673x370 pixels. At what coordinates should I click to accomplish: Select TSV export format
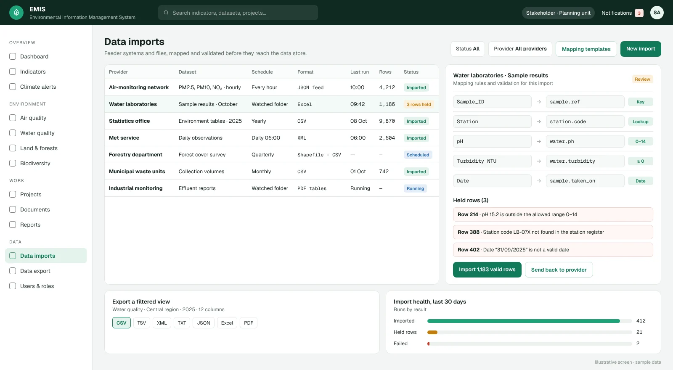click(142, 323)
